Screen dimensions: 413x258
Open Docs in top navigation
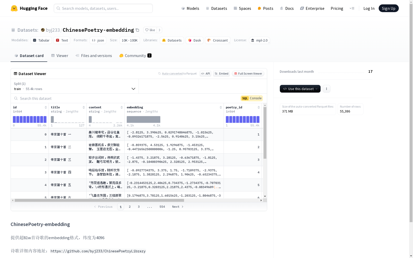[x=287, y=8]
